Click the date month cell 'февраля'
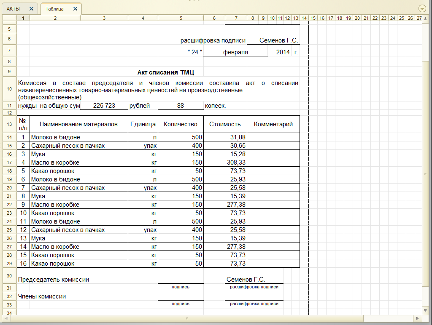Viewport: 432px width, 325px height. (x=235, y=52)
